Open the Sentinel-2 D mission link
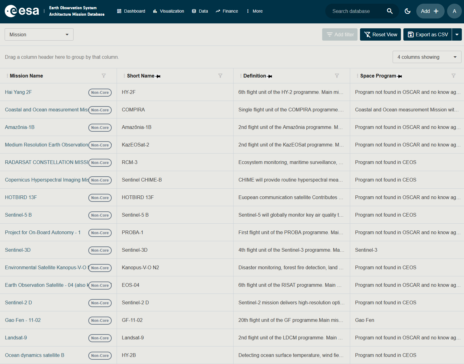This screenshot has width=464, height=364. 18,302
